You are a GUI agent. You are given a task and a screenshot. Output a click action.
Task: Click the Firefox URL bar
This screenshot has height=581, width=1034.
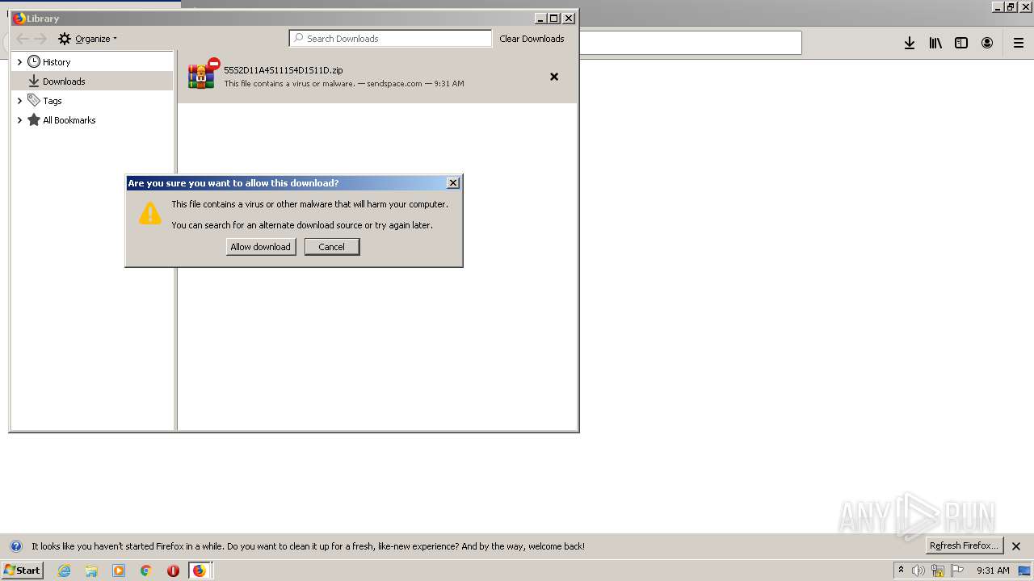coord(691,43)
